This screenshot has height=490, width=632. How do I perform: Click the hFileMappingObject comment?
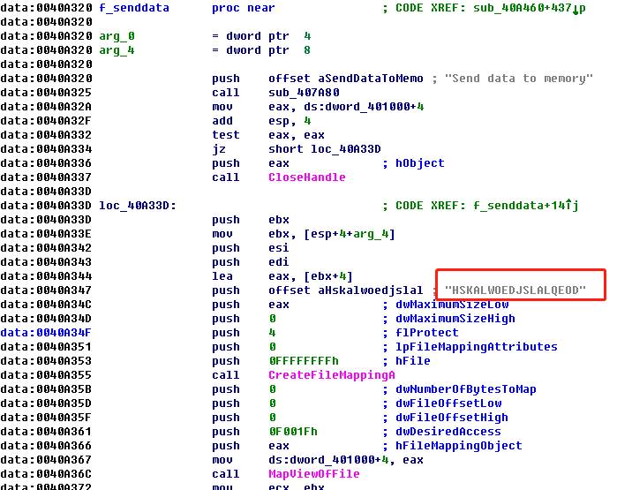coord(459,446)
